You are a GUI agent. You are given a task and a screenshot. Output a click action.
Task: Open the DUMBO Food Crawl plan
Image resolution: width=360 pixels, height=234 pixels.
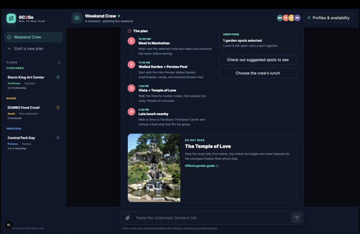click(33, 112)
